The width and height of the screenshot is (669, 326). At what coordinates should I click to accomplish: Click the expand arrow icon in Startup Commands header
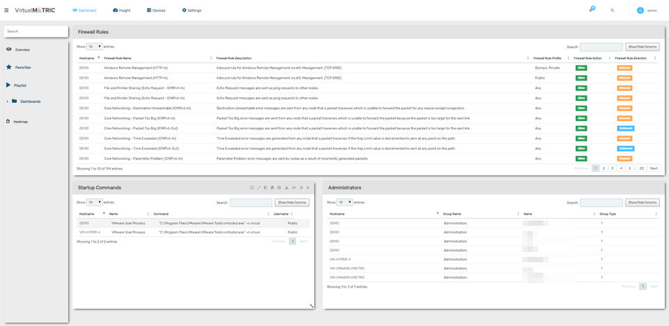pos(259,187)
